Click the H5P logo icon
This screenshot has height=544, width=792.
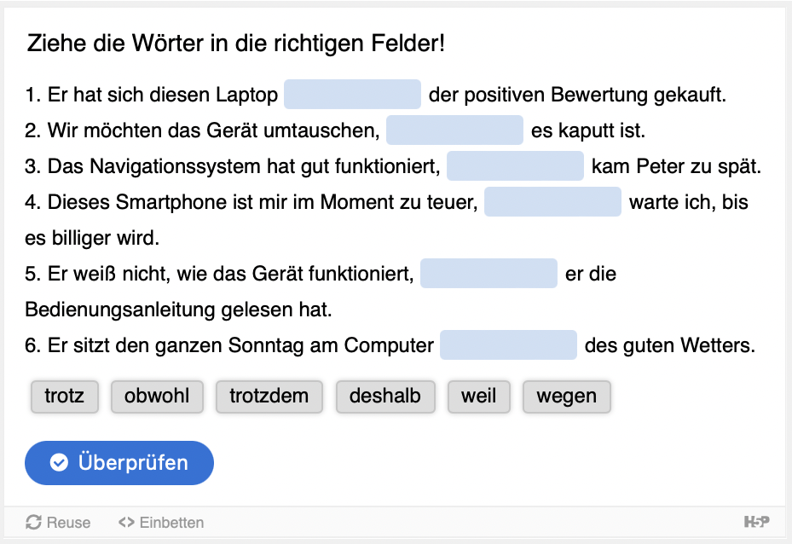coord(754,521)
